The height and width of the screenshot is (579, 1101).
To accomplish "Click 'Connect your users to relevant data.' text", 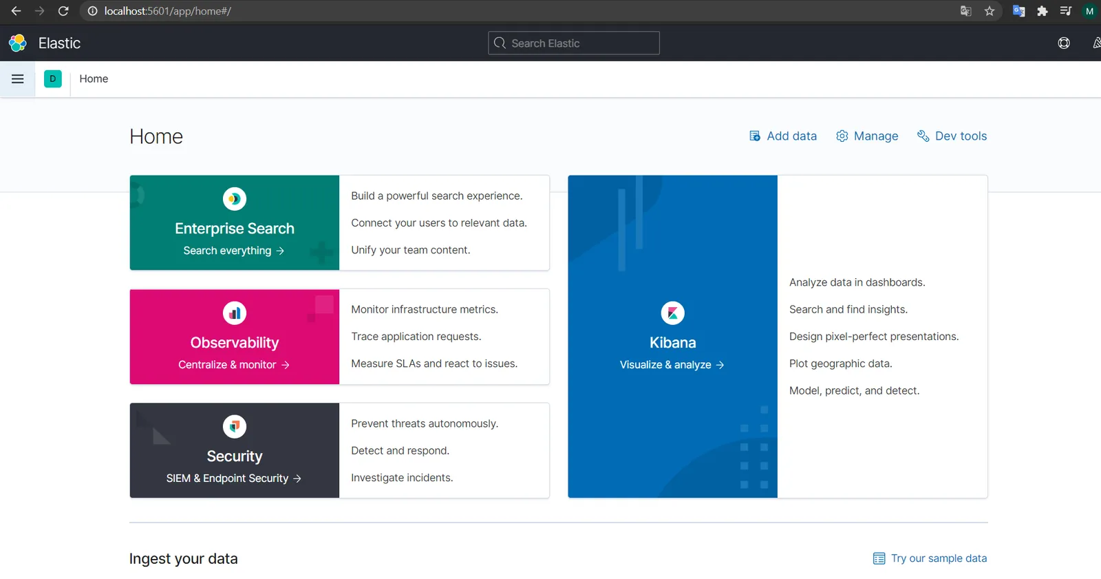I will pyautogui.click(x=439, y=223).
